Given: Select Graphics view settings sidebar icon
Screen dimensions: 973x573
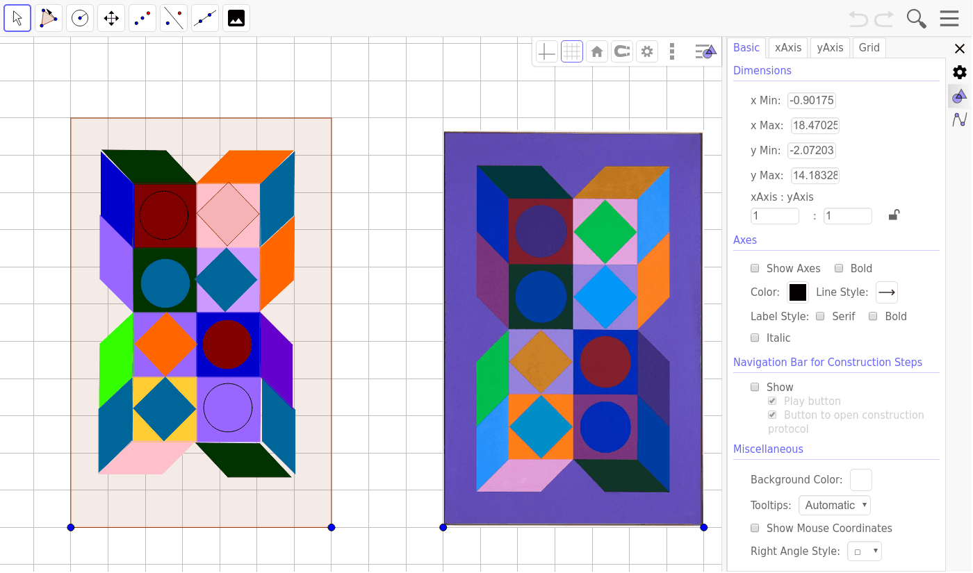Looking at the screenshot, I should tap(960, 96).
